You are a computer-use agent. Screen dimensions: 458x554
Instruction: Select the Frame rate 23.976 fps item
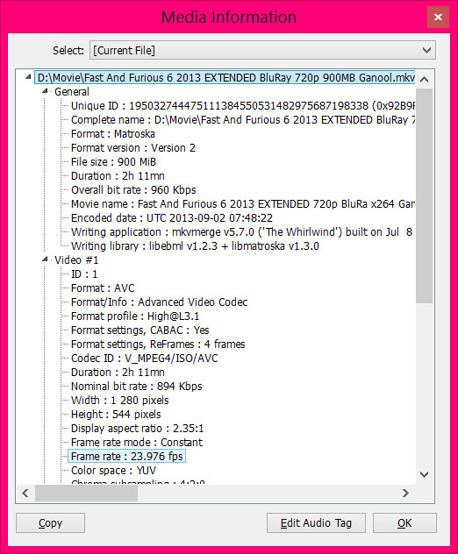pyautogui.click(x=126, y=456)
